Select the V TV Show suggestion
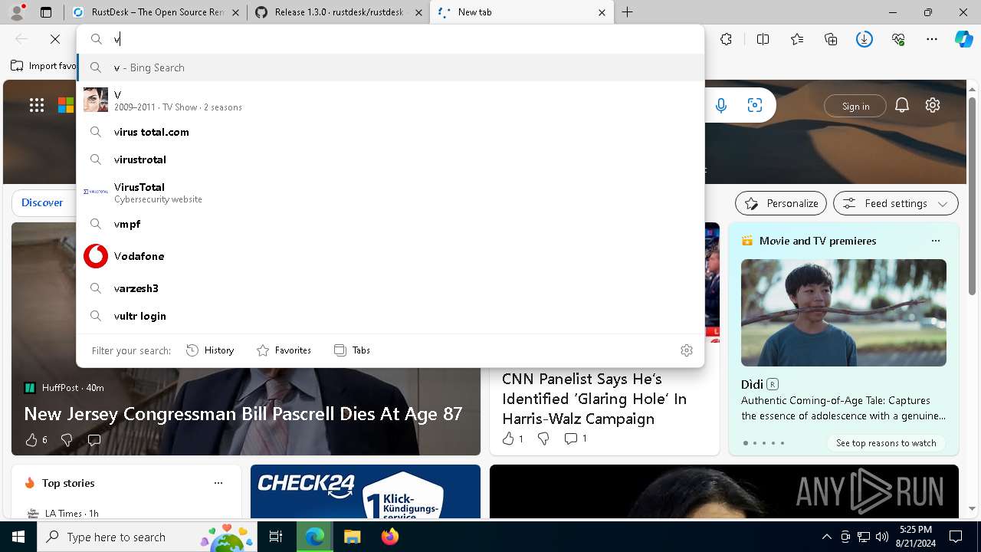The height and width of the screenshot is (552, 981). (x=391, y=100)
